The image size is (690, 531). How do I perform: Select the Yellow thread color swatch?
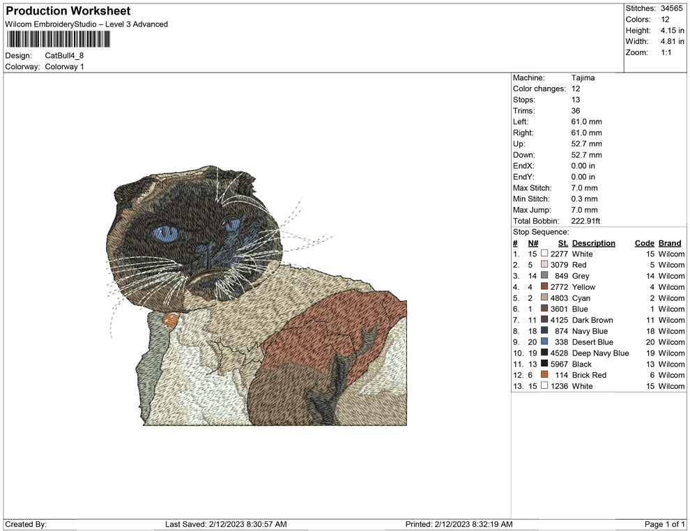point(544,287)
